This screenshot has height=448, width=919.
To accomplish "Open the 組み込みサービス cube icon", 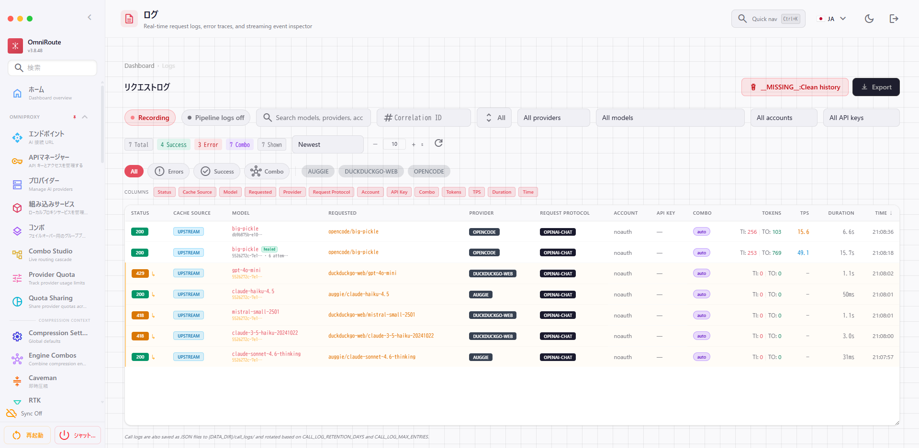I will pyautogui.click(x=17, y=208).
